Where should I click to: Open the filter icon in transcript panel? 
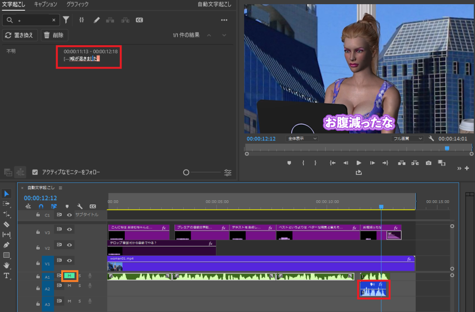(66, 20)
